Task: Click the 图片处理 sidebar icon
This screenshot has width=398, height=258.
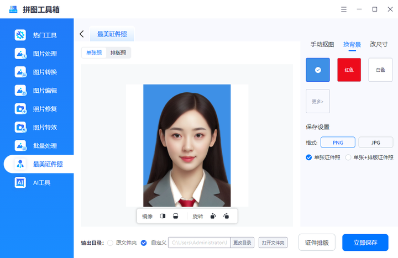Action: (x=20, y=54)
